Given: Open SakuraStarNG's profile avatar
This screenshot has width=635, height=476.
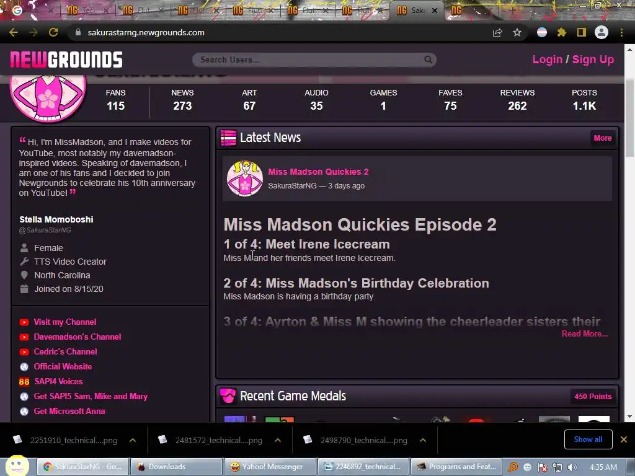Looking at the screenshot, I should pos(48,97).
